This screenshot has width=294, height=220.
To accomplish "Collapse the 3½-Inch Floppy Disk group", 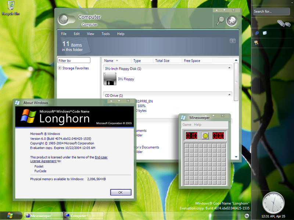I will [229, 68].
